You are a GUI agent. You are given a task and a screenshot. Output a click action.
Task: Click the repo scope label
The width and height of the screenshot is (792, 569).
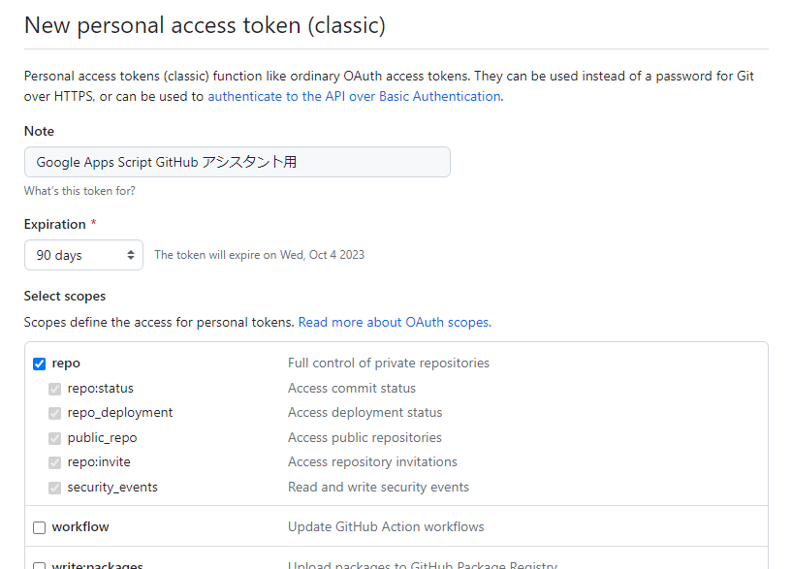coord(66,364)
